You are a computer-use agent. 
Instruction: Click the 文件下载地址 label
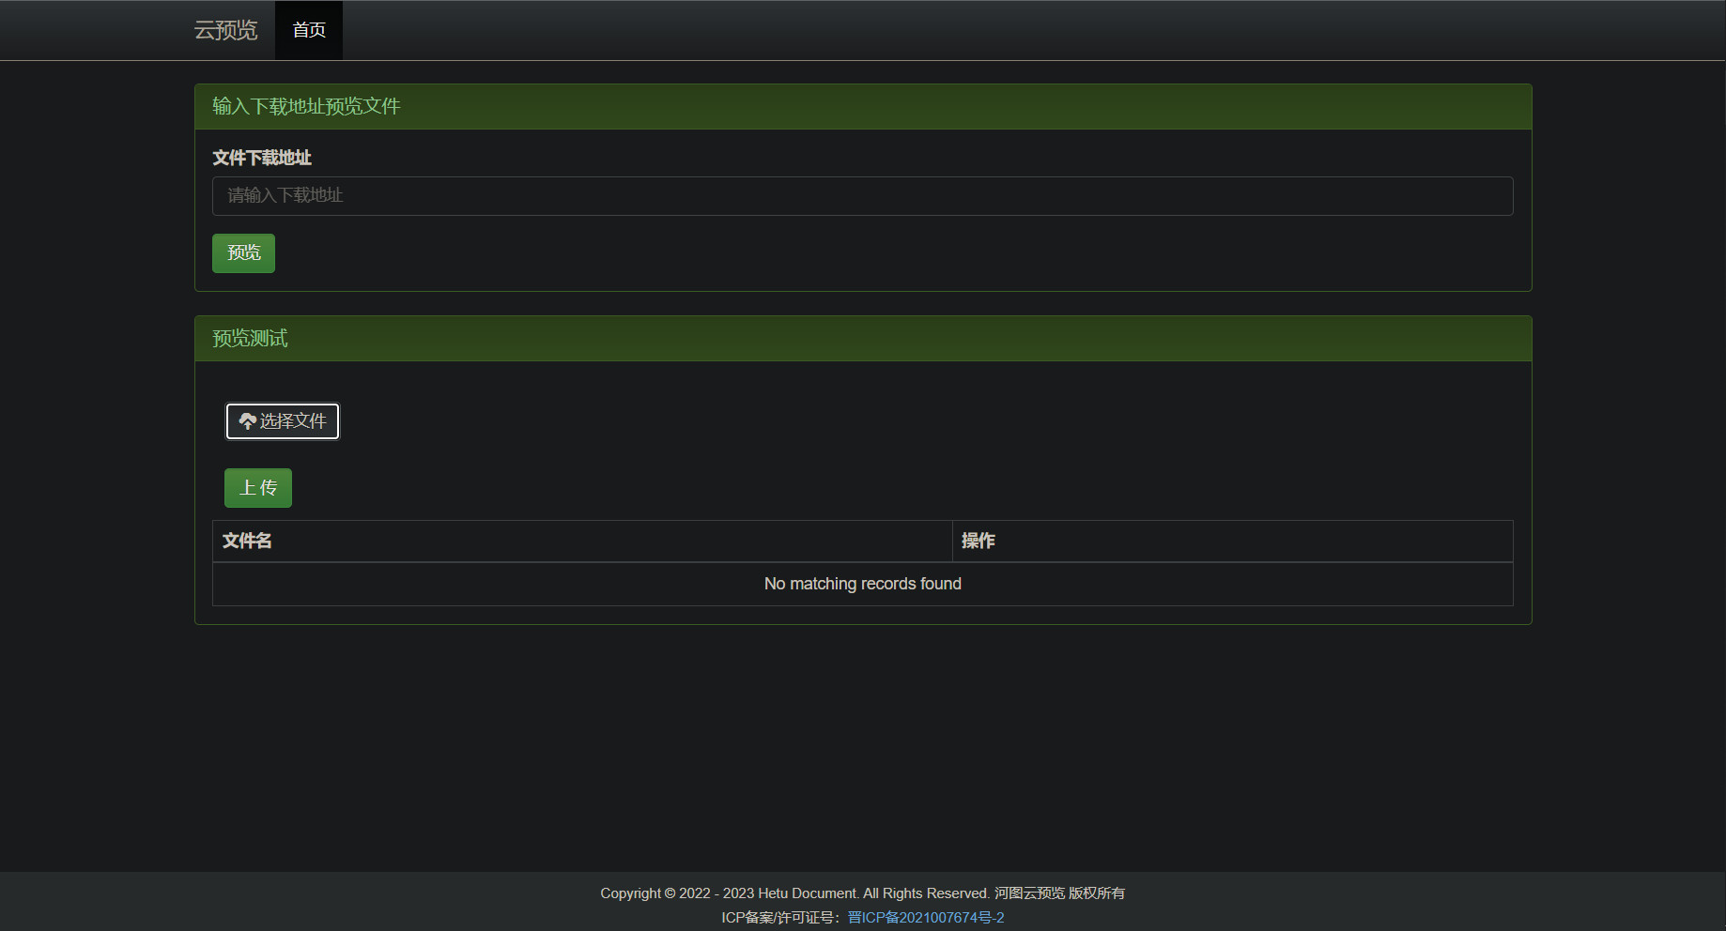(262, 158)
